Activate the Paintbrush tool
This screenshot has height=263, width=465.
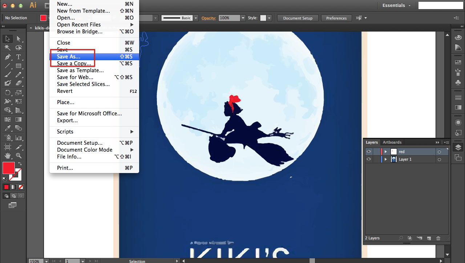(8, 74)
